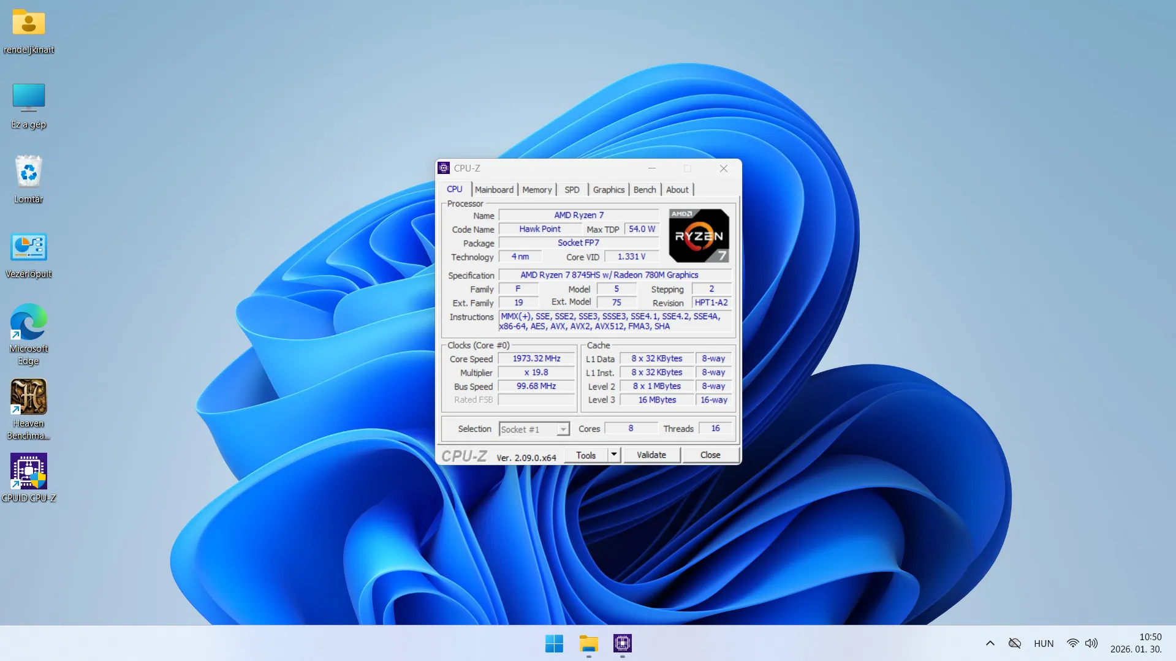The width and height of the screenshot is (1176, 661).
Task: Click the AMD Ryzen 7 logo image
Action: tap(699, 236)
